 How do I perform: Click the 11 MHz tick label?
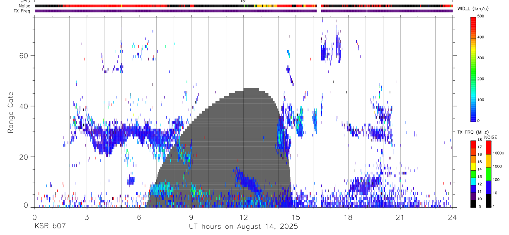coord(480,191)
